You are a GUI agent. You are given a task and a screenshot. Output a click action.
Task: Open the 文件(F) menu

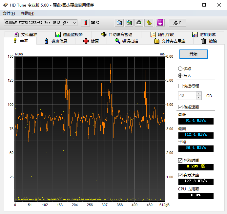click(9, 13)
